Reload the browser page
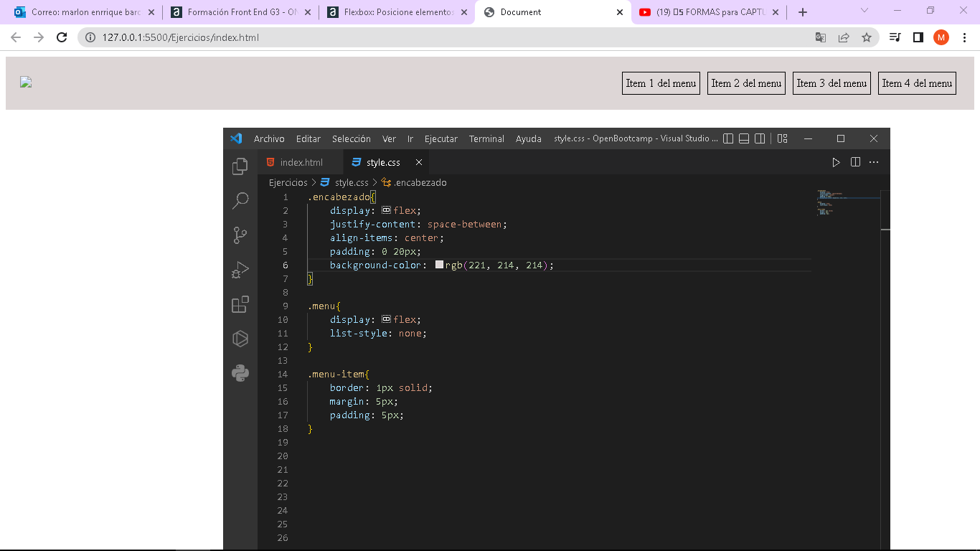The width and height of the screenshot is (980, 551). pyautogui.click(x=62, y=37)
